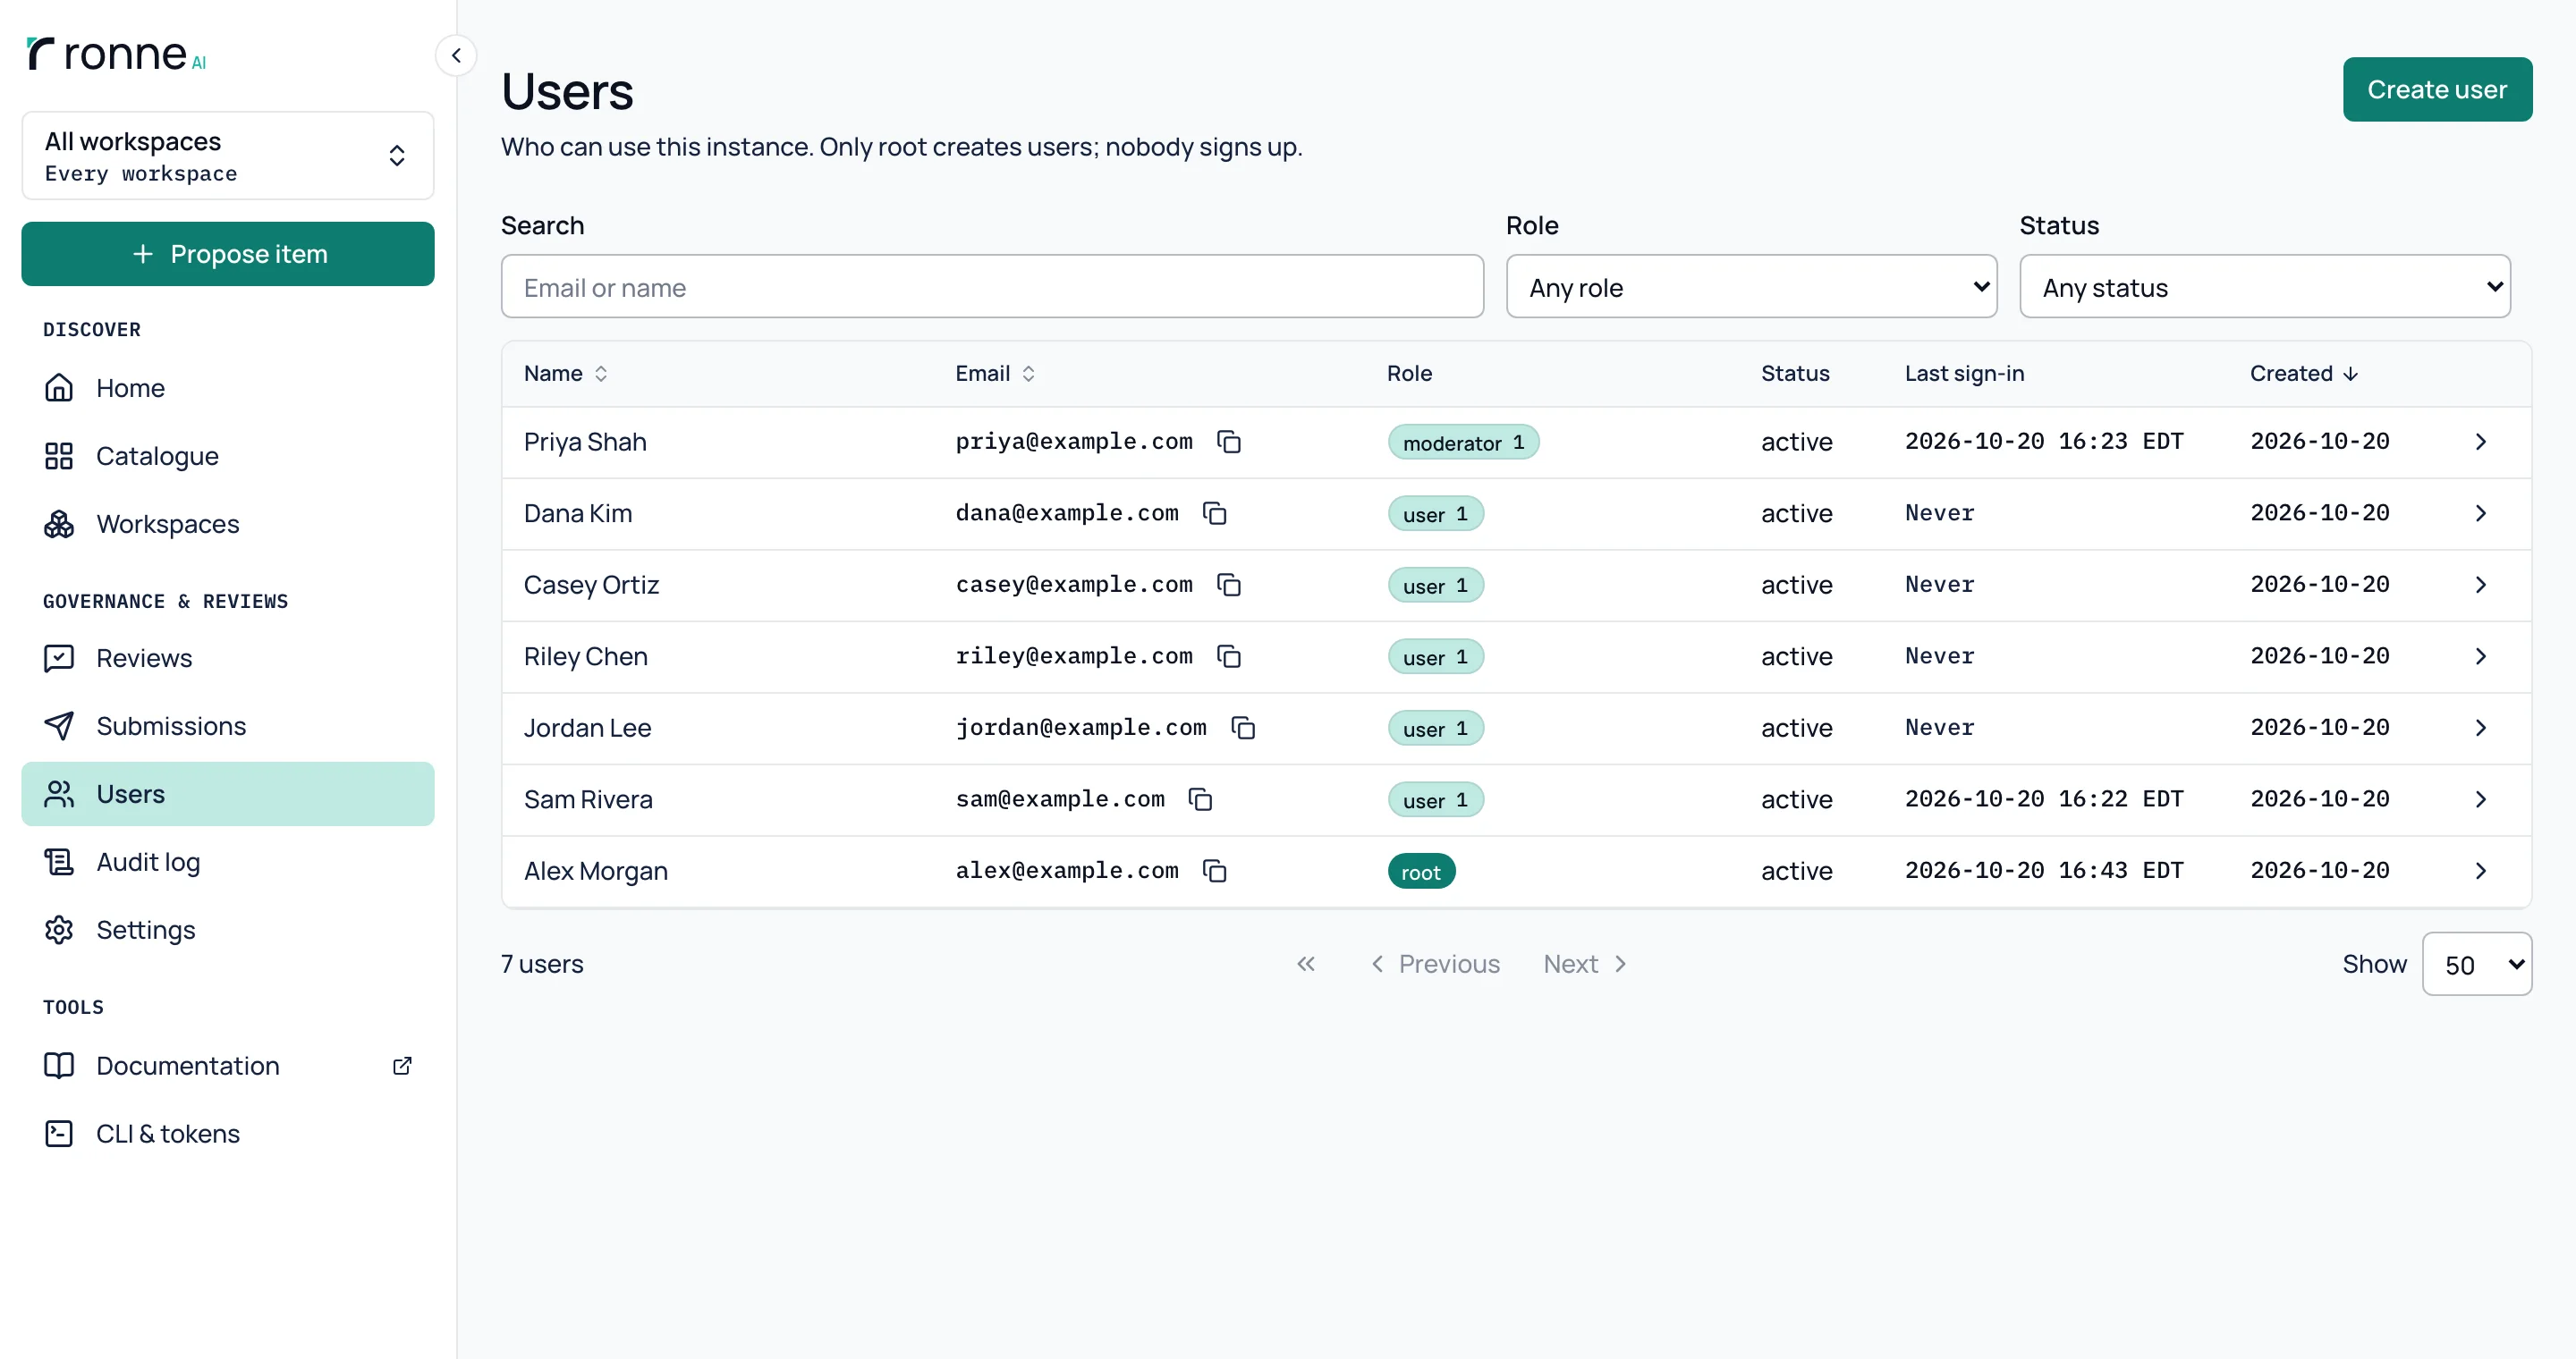Screen dimensions: 2576x1359
Task: Copy riley@example.com email address
Action: tap(1229, 656)
